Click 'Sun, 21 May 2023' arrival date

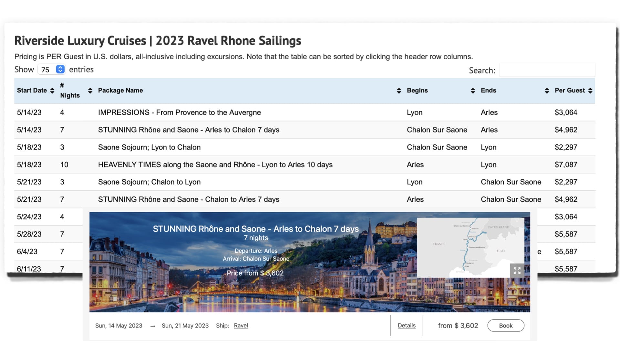click(x=185, y=325)
